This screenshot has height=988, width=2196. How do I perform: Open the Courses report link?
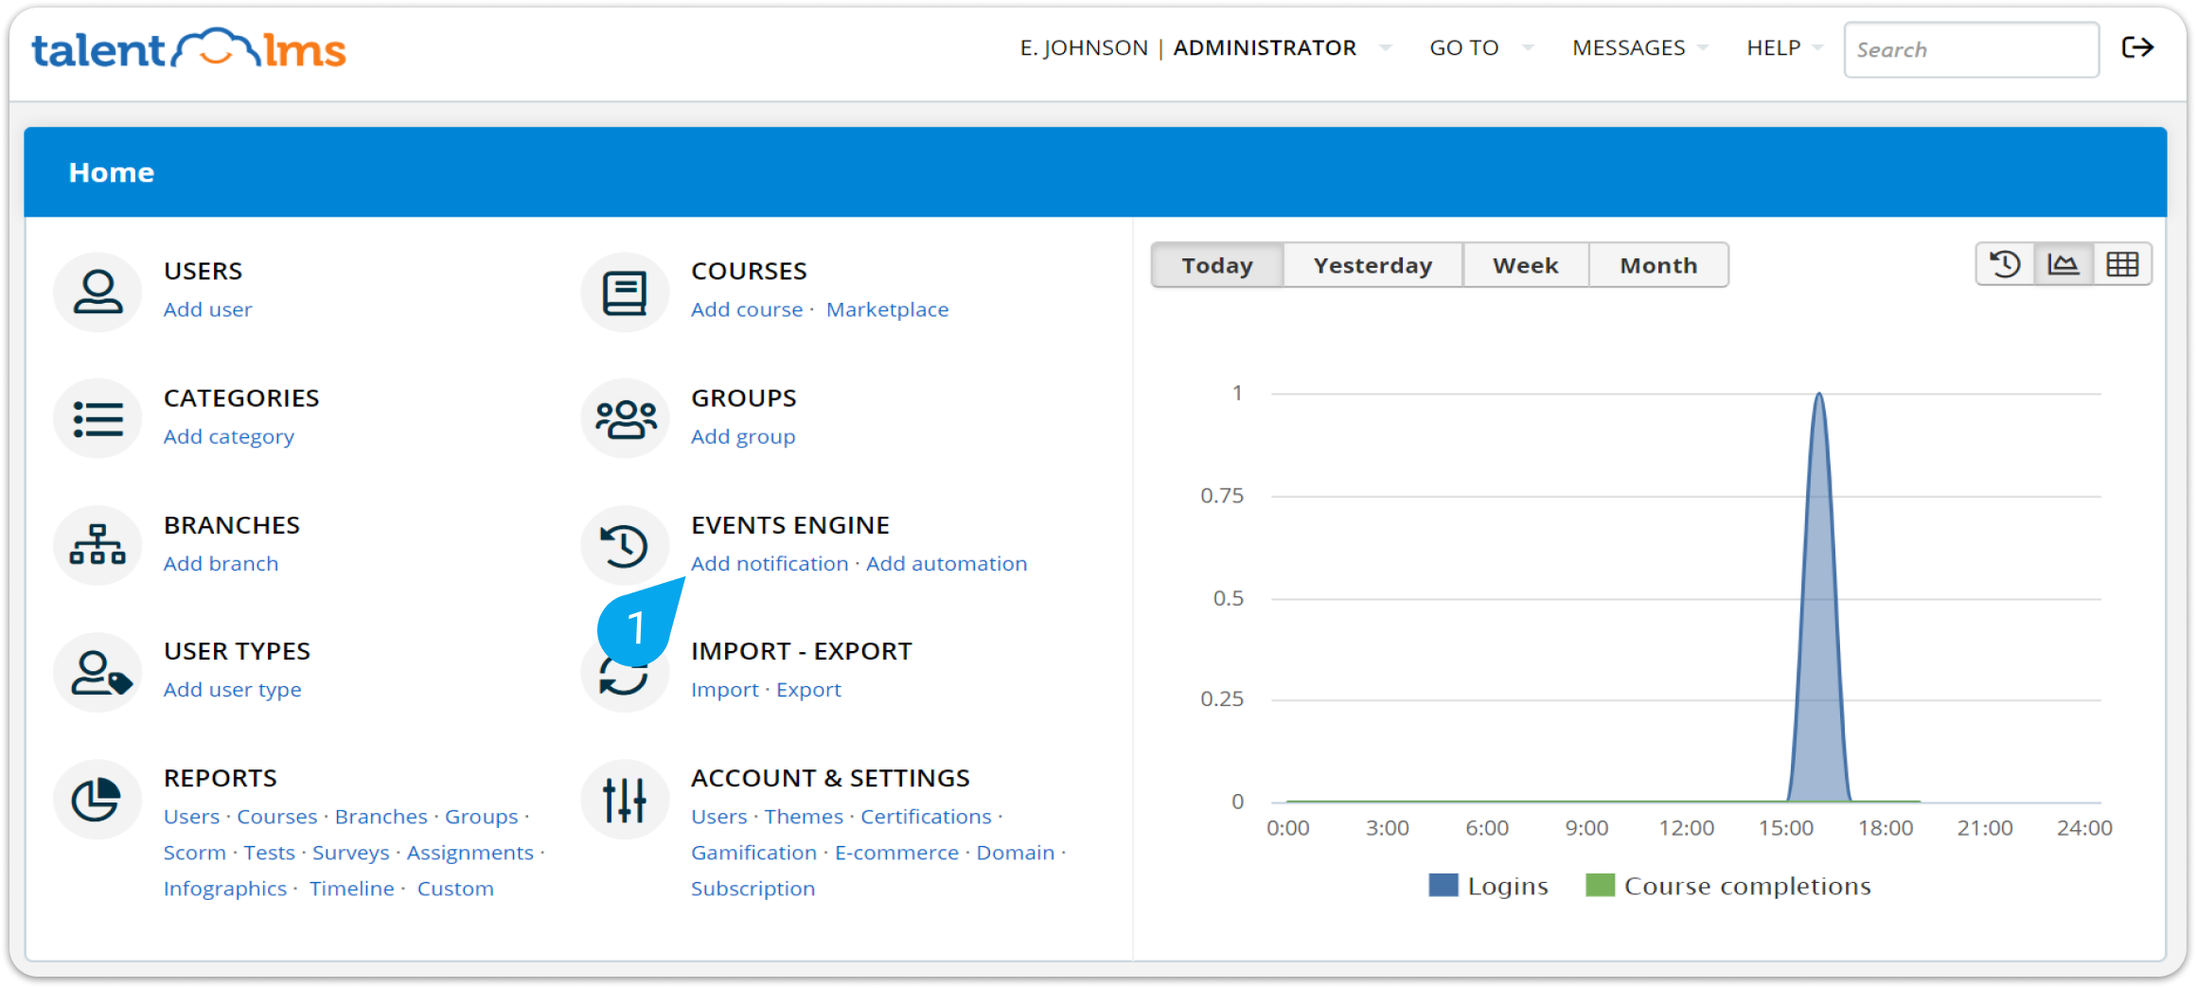pyautogui.click(x=276, y=817)
